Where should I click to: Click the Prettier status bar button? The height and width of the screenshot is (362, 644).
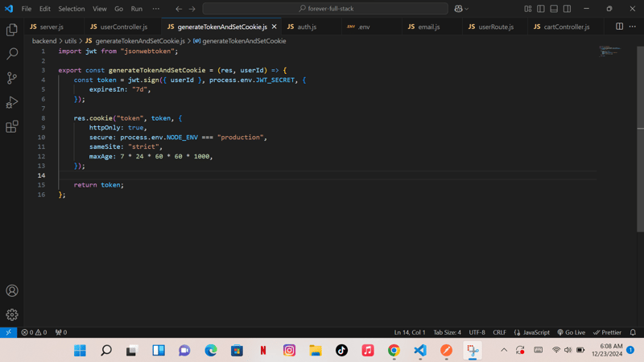point(608,332)
